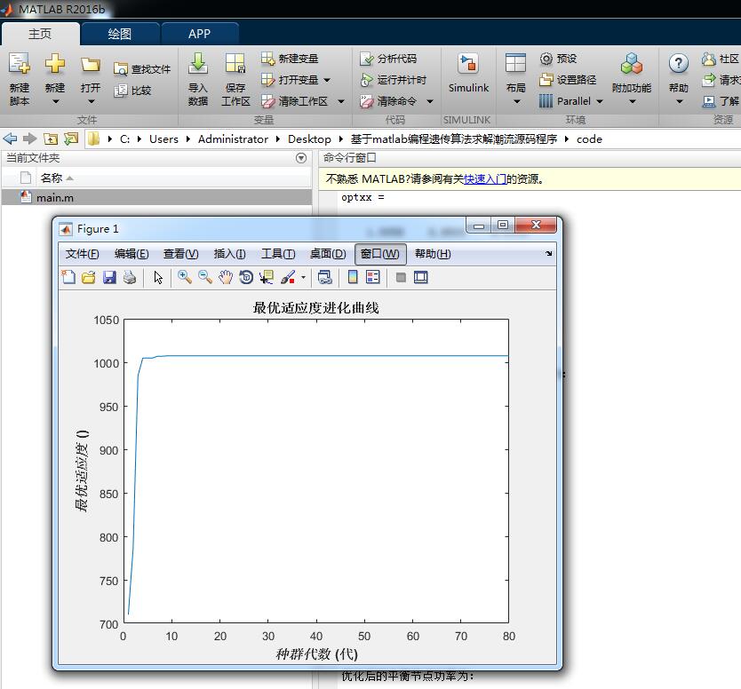The width and height of the screenshot is (741, 689).
Task: Click the New Script (新建脚本) icon
Action: pos(20,64)
